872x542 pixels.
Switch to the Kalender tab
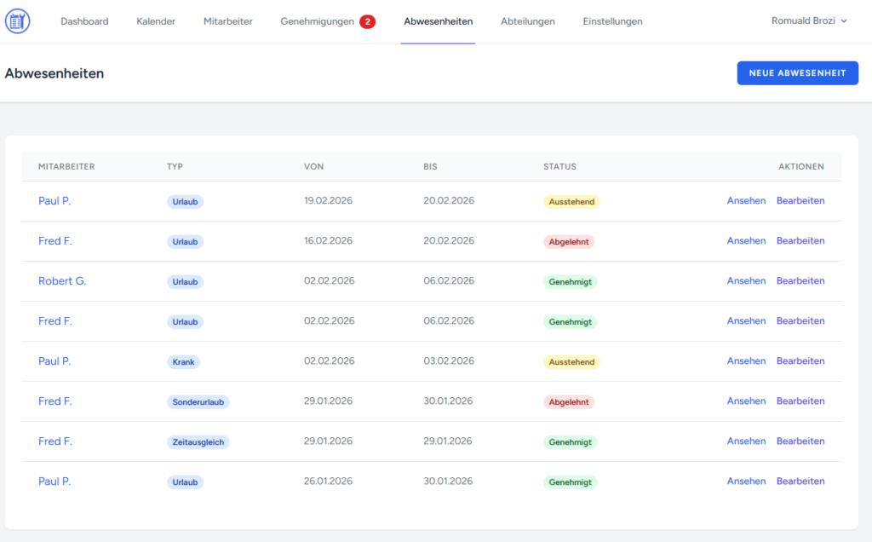click(x=156, y=21)
